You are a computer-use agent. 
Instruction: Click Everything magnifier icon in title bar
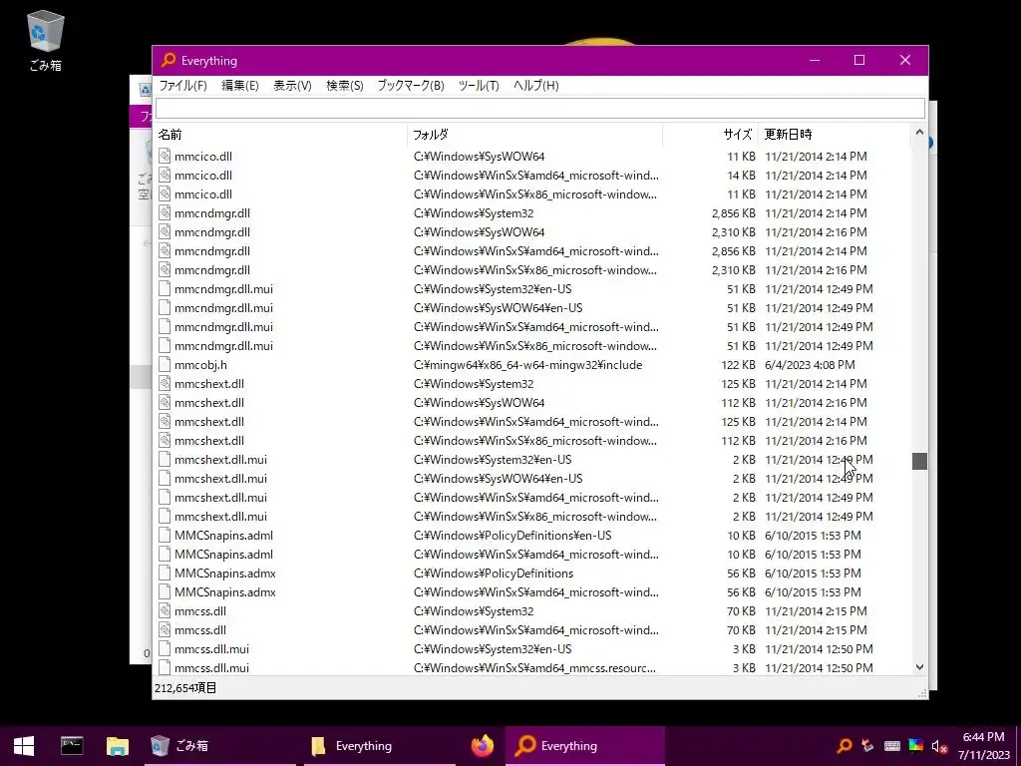tap(168, 60)
